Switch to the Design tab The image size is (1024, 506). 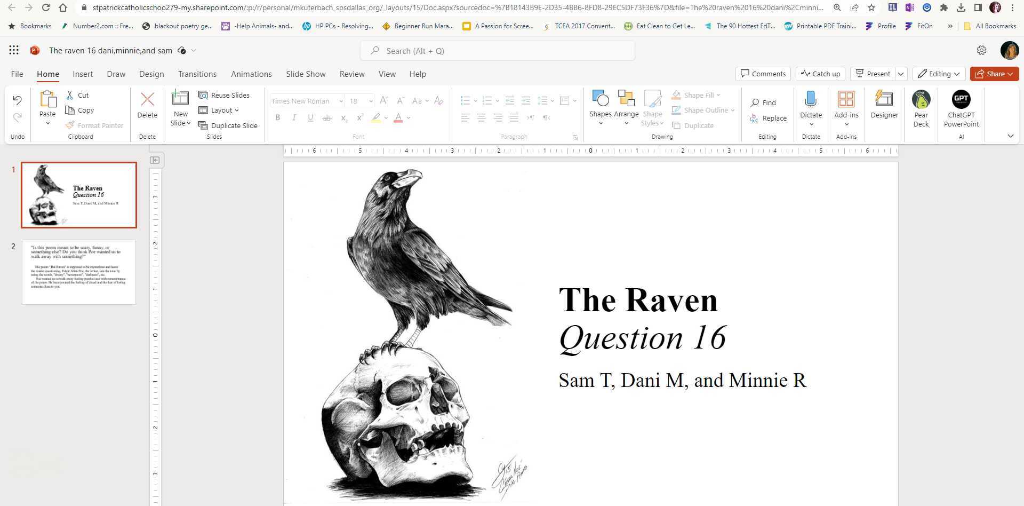pos(151,74)
